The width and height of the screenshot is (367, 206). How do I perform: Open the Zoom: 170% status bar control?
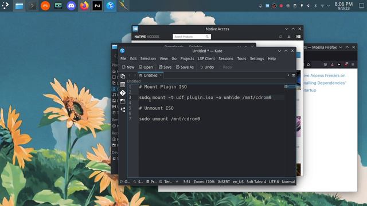[x=204, y=182]
